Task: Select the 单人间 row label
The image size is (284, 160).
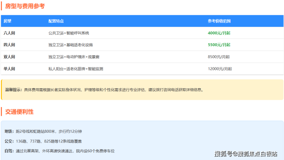Action: click(x=9, y=69)
